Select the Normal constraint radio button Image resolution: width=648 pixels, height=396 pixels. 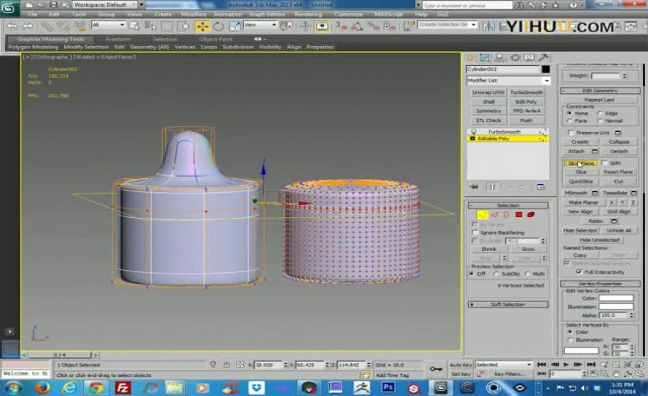[x=600, y=121]
